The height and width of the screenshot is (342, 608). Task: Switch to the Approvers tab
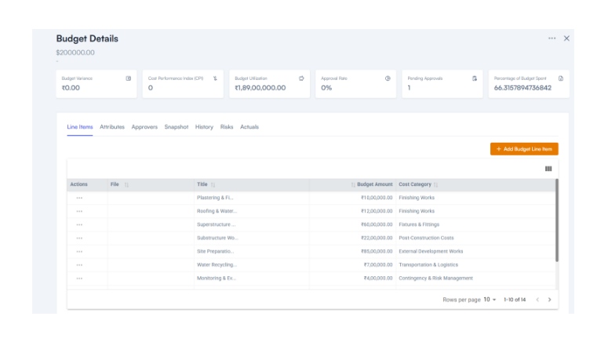(144, 127)
